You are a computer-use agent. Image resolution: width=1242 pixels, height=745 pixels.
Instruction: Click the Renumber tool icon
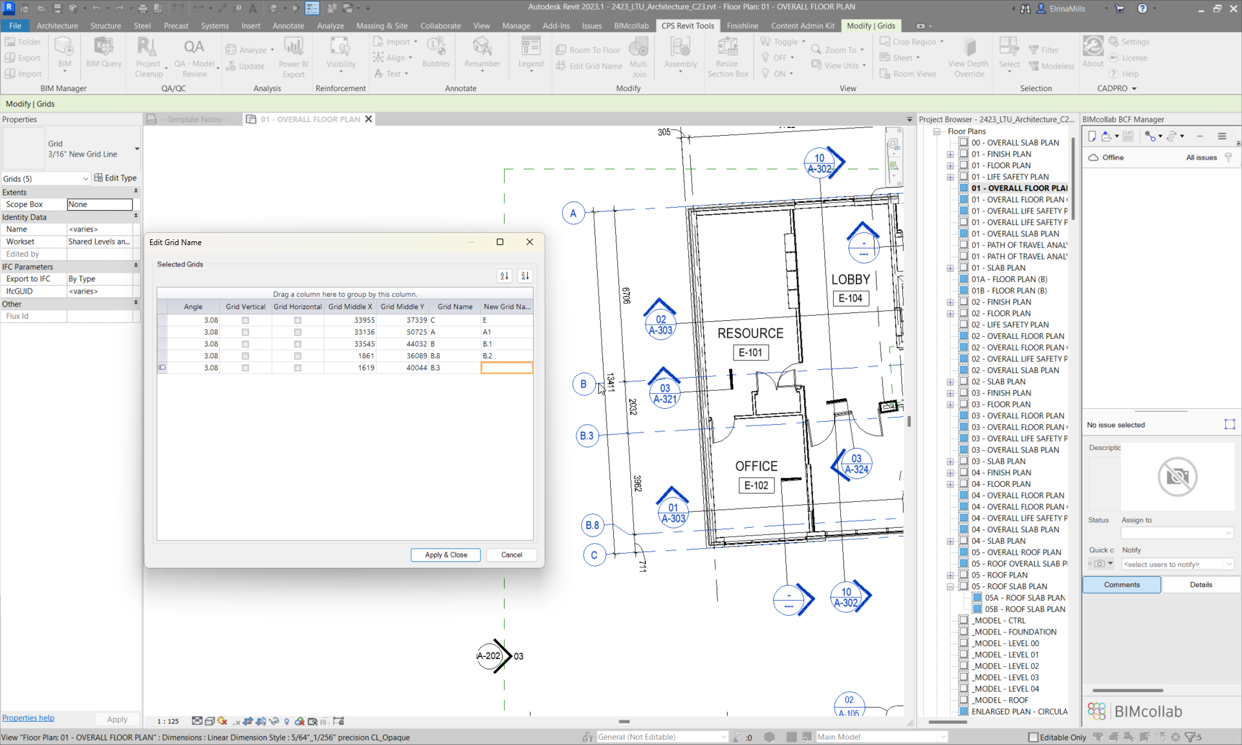pos(481,47)
